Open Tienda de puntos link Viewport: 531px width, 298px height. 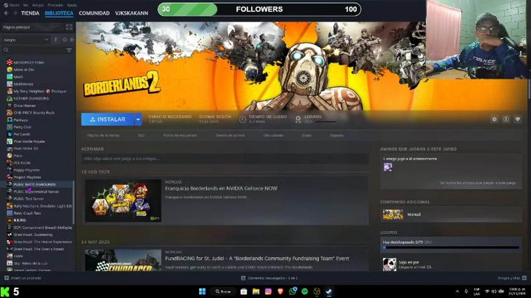pos(230,135)
